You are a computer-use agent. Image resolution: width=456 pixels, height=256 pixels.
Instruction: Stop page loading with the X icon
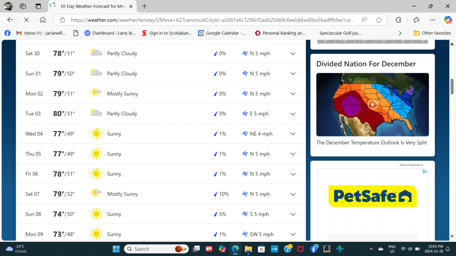click(x=26, y=20)
